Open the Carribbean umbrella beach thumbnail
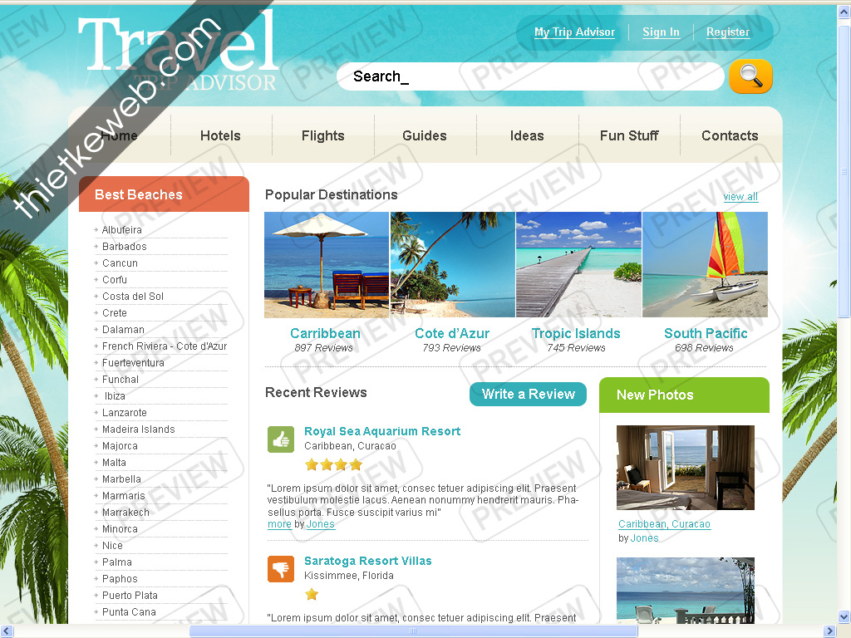 pyautogui.click(x=327, y=265)
